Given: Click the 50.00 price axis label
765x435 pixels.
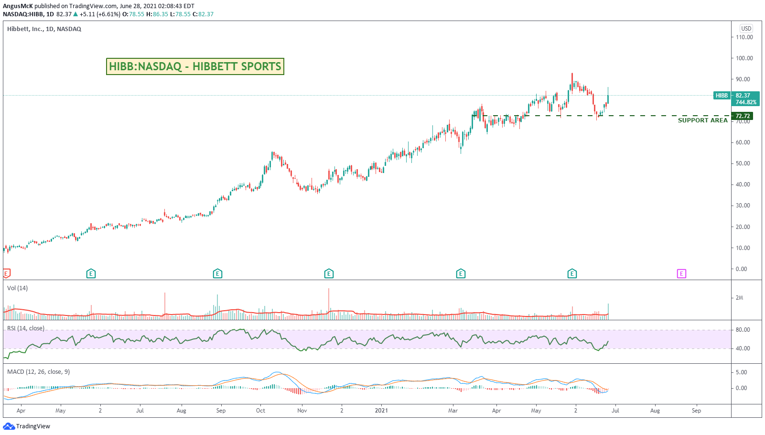Looking at the screenshot, I should (743, 163).
